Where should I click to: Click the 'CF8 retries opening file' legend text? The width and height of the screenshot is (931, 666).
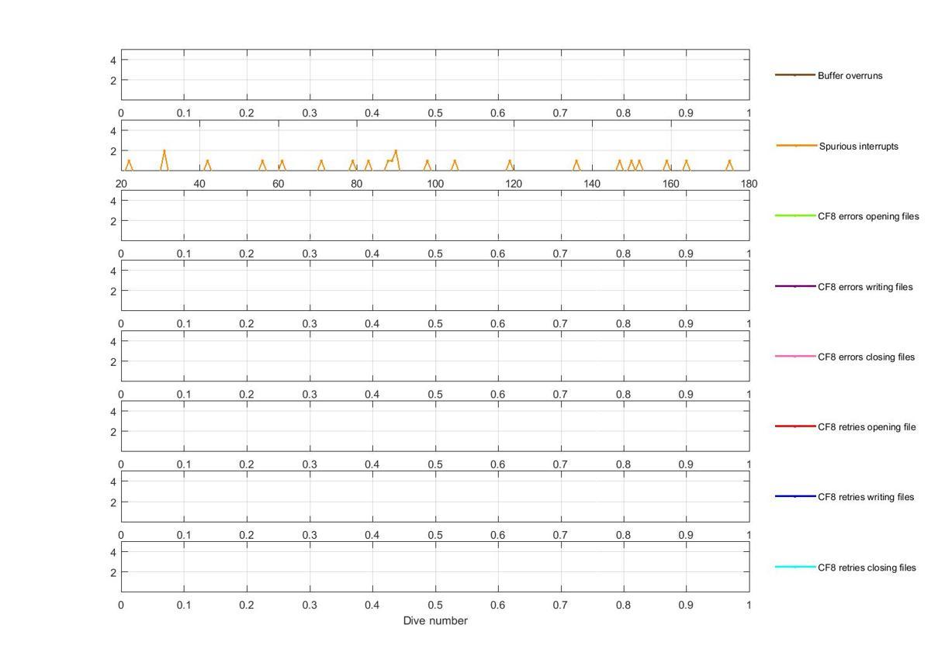[x=867, y=427]
